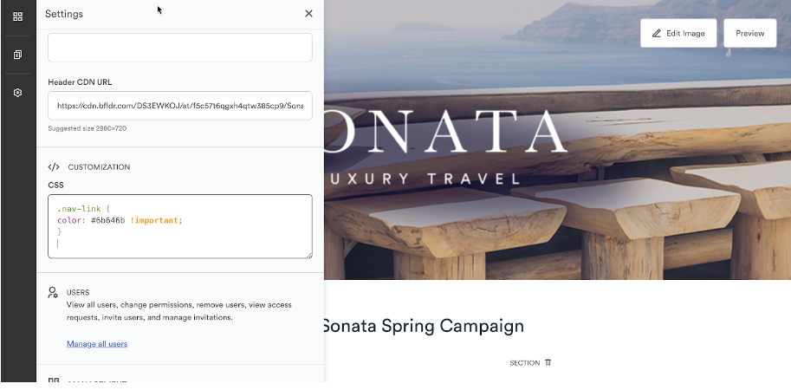Click the Sonata Luxury Travel header image
The height and width of the screenshot is (390, 791).
point(557,140)
